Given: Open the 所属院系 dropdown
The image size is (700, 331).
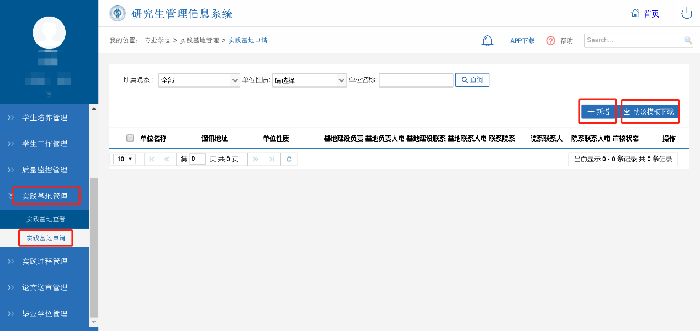Looking at the screenshot, I should (x=199, y=80).
